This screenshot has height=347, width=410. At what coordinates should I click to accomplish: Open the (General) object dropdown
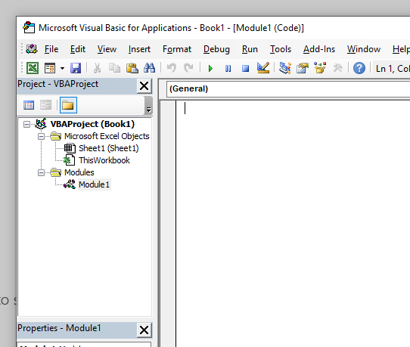point(287,88)
